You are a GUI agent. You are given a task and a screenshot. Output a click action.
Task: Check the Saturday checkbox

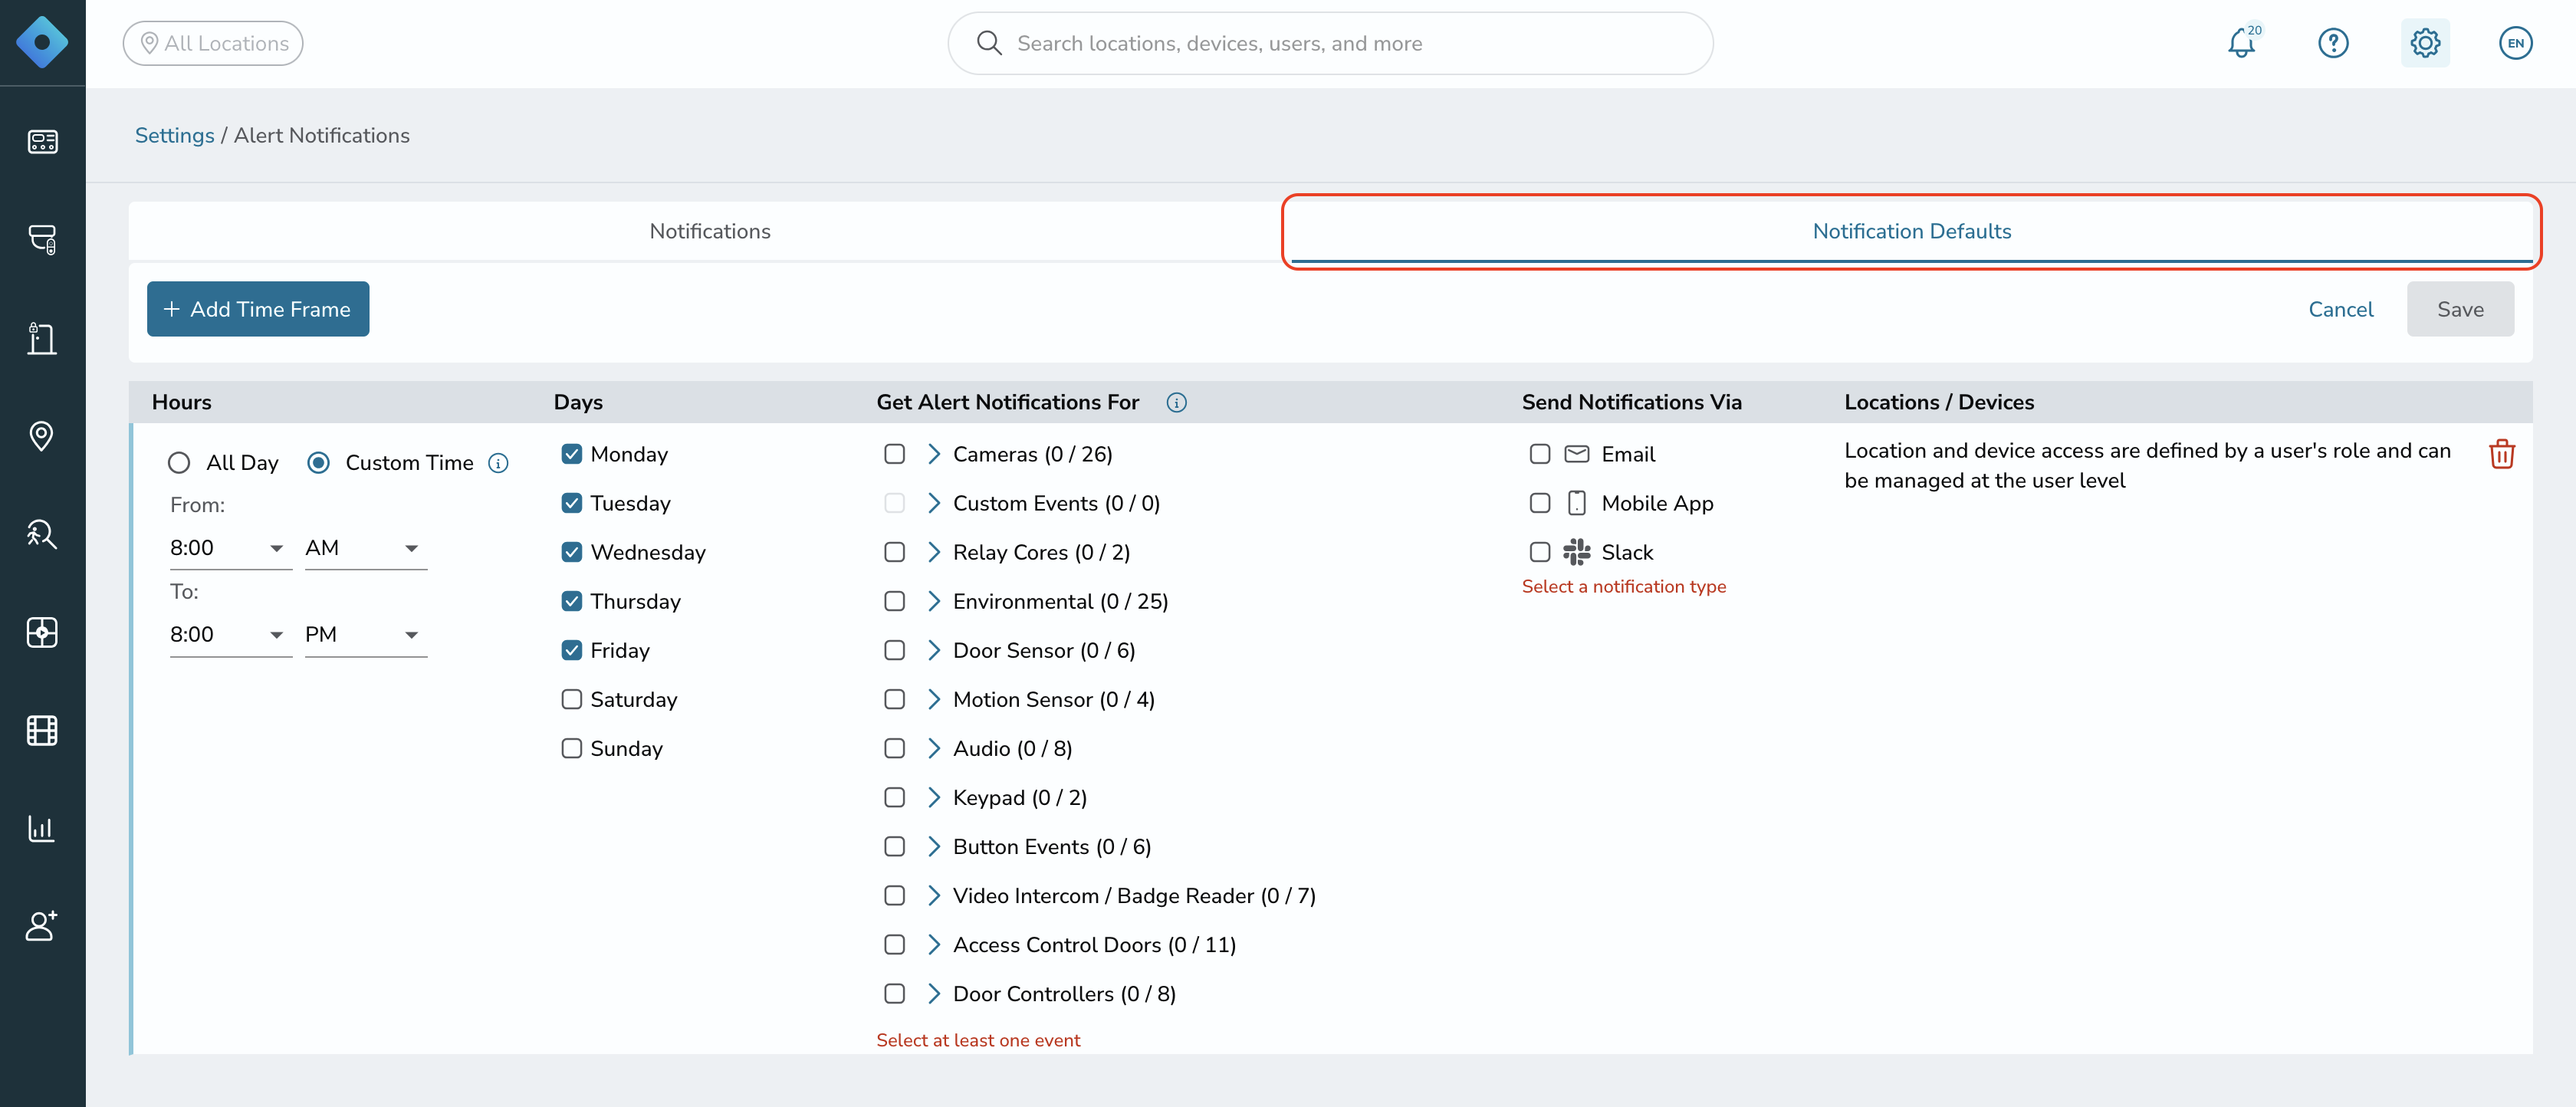click(x=572, y=699)
